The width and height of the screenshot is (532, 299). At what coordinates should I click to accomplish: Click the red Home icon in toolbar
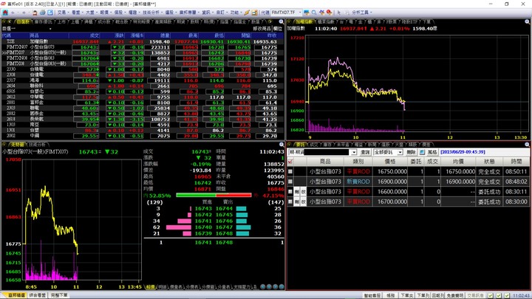(x=5, y=13)
